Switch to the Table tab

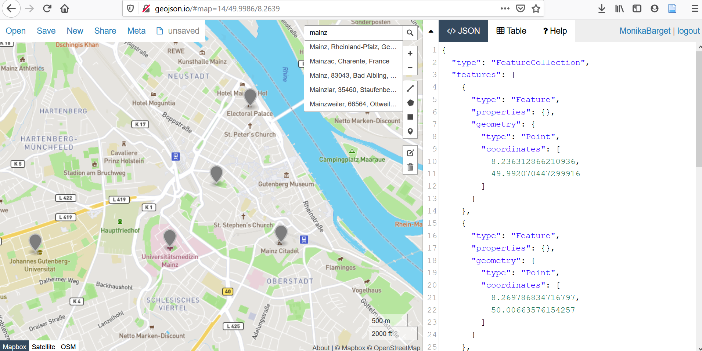click(x=511, y=31)
